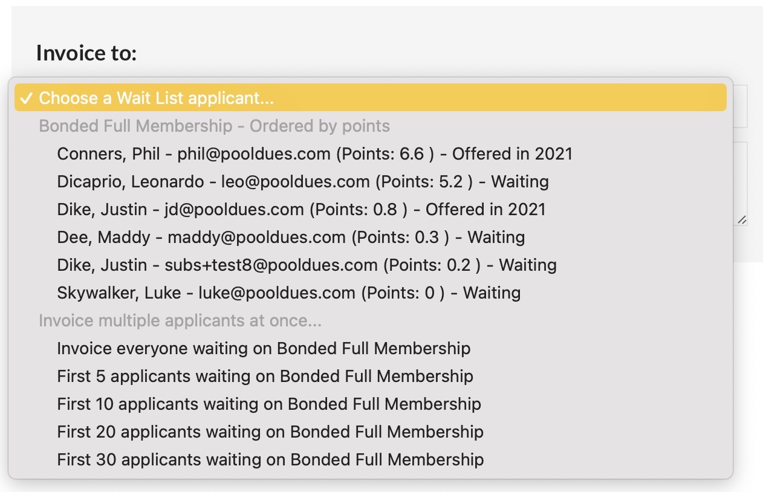Click the 'Invoice multiple applicants at once...' group header
763x492 pixels.
(180, 321)
